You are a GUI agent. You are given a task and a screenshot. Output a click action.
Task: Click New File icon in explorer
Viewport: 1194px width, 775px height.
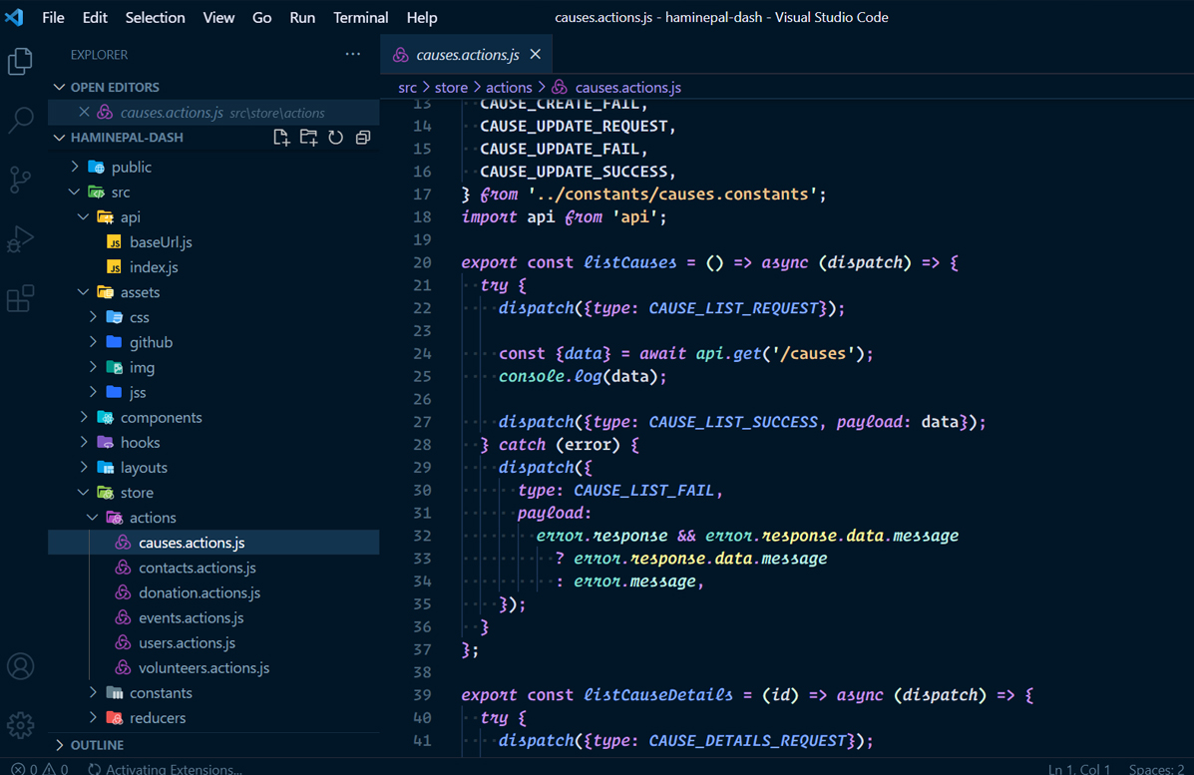click(x=281, y=138)
